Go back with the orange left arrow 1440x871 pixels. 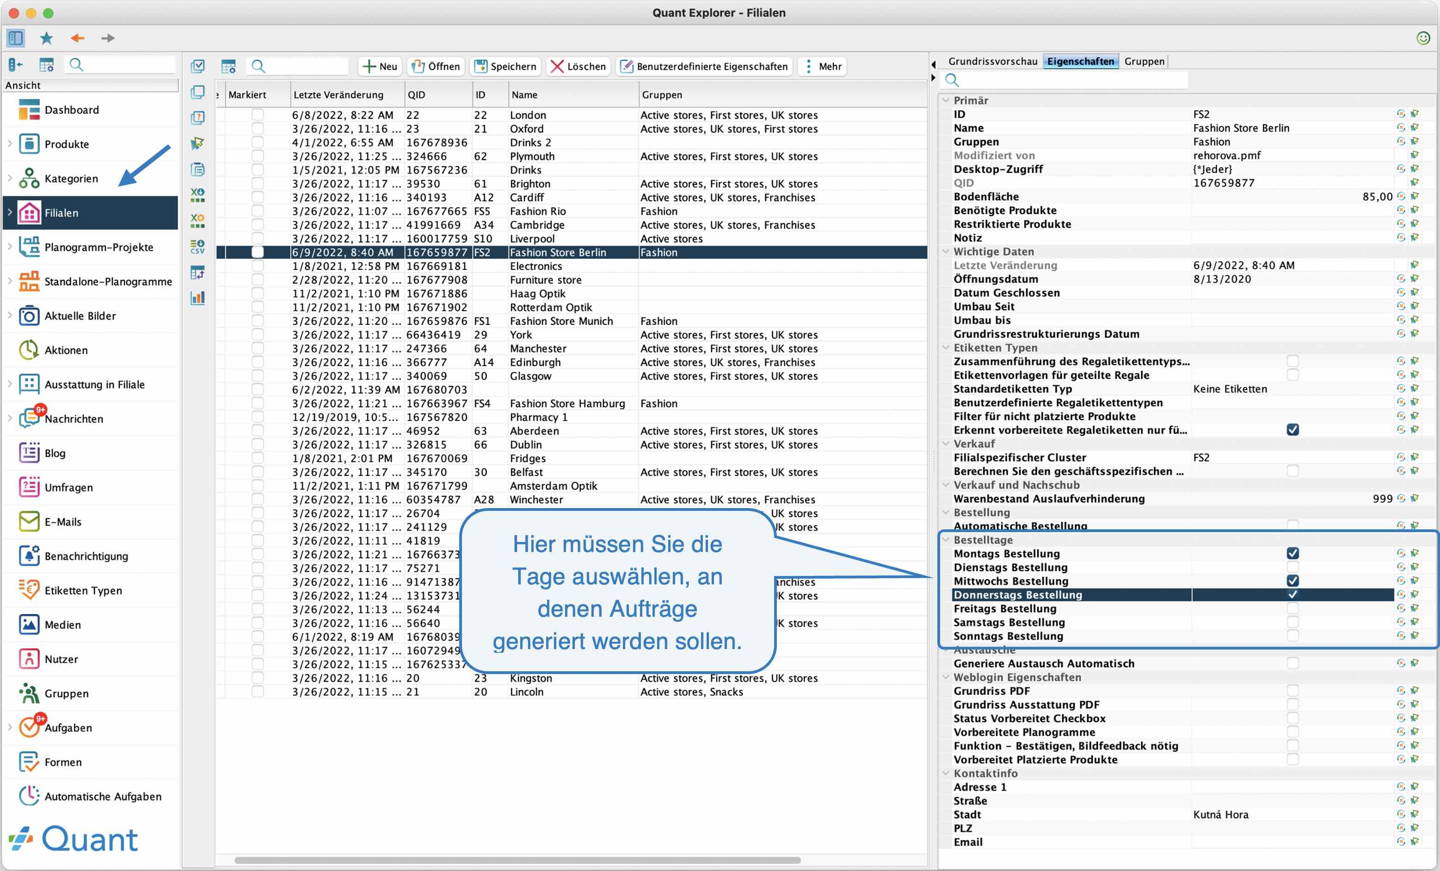[77, 38]
